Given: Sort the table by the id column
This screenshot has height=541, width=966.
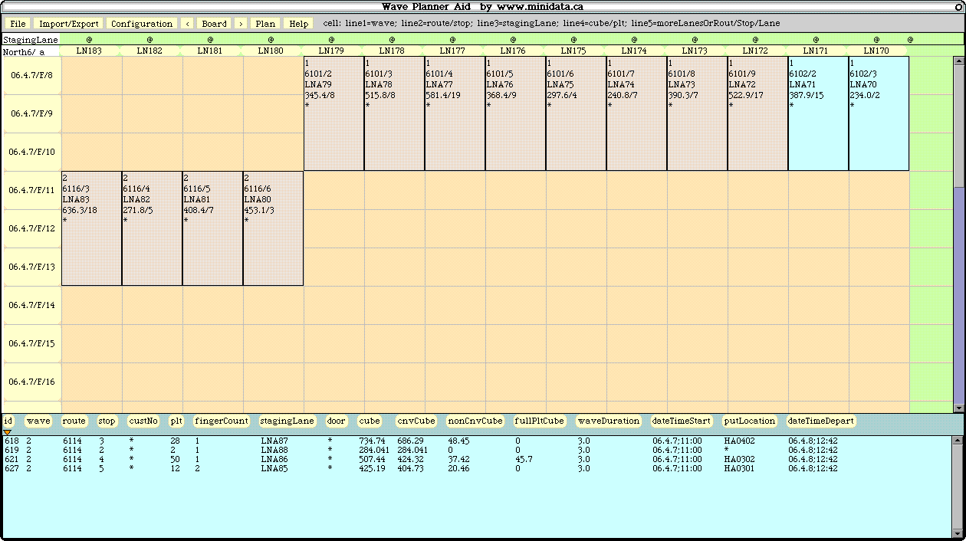Looking at the screenshot, I should pos(8,421).
